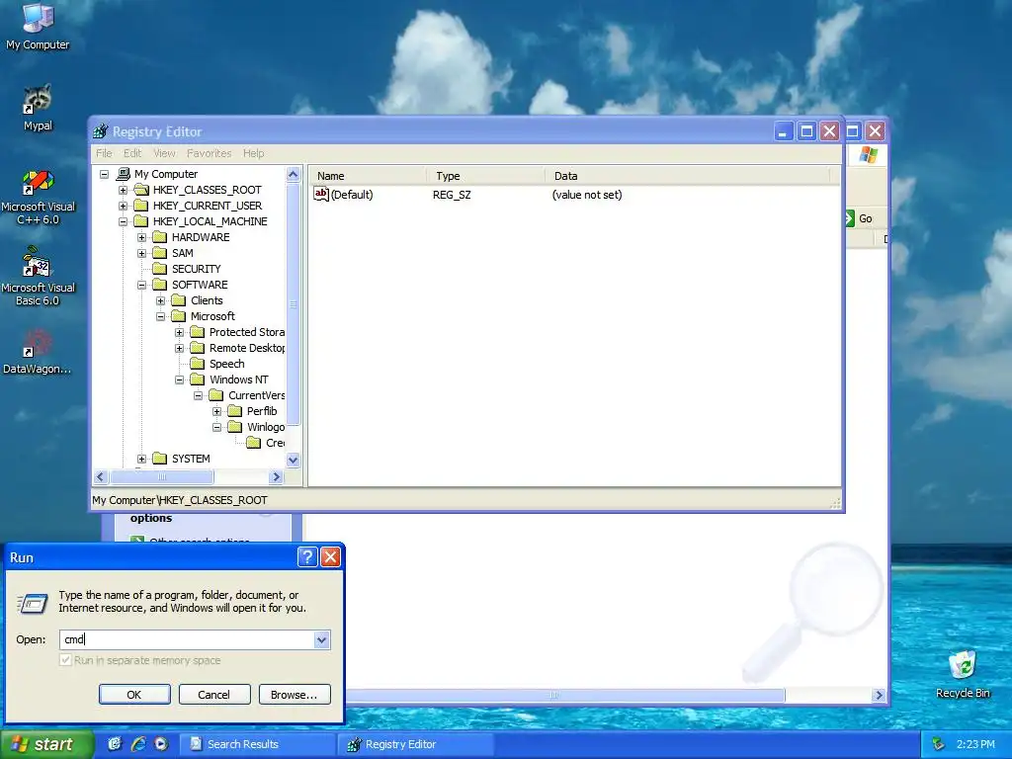This screenshot has width=1012, height=759.
Task: Click the REG_SZ type cell
Action: (452, 195)
